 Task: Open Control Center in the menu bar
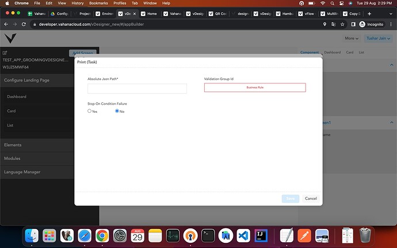point(341,3)
